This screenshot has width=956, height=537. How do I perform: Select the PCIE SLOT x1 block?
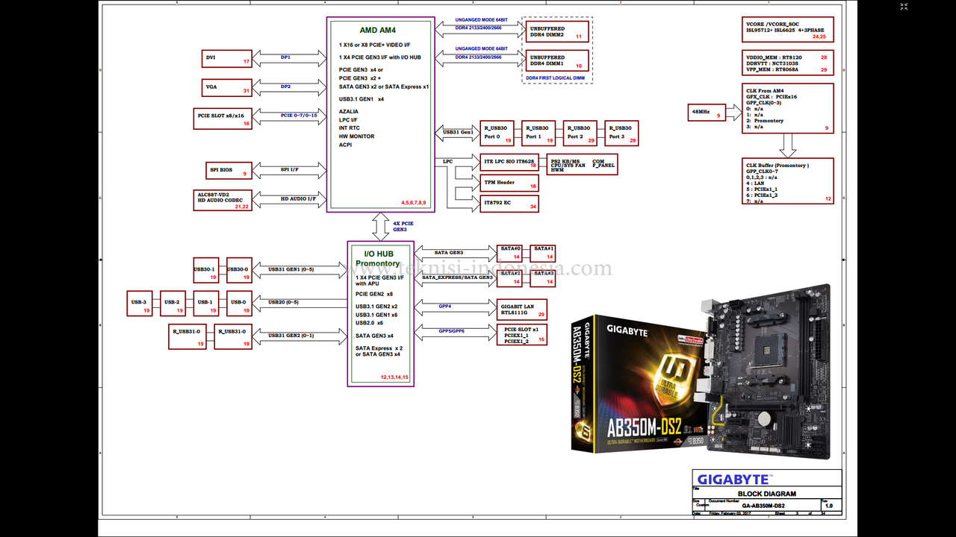pos(522,335)
